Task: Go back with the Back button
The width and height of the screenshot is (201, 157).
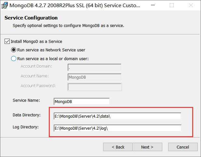Action: [118, 147]
